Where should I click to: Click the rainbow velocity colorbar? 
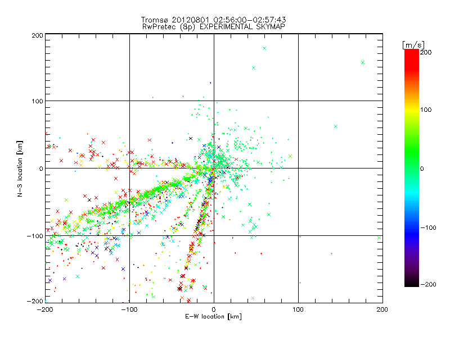click(412, 168)
